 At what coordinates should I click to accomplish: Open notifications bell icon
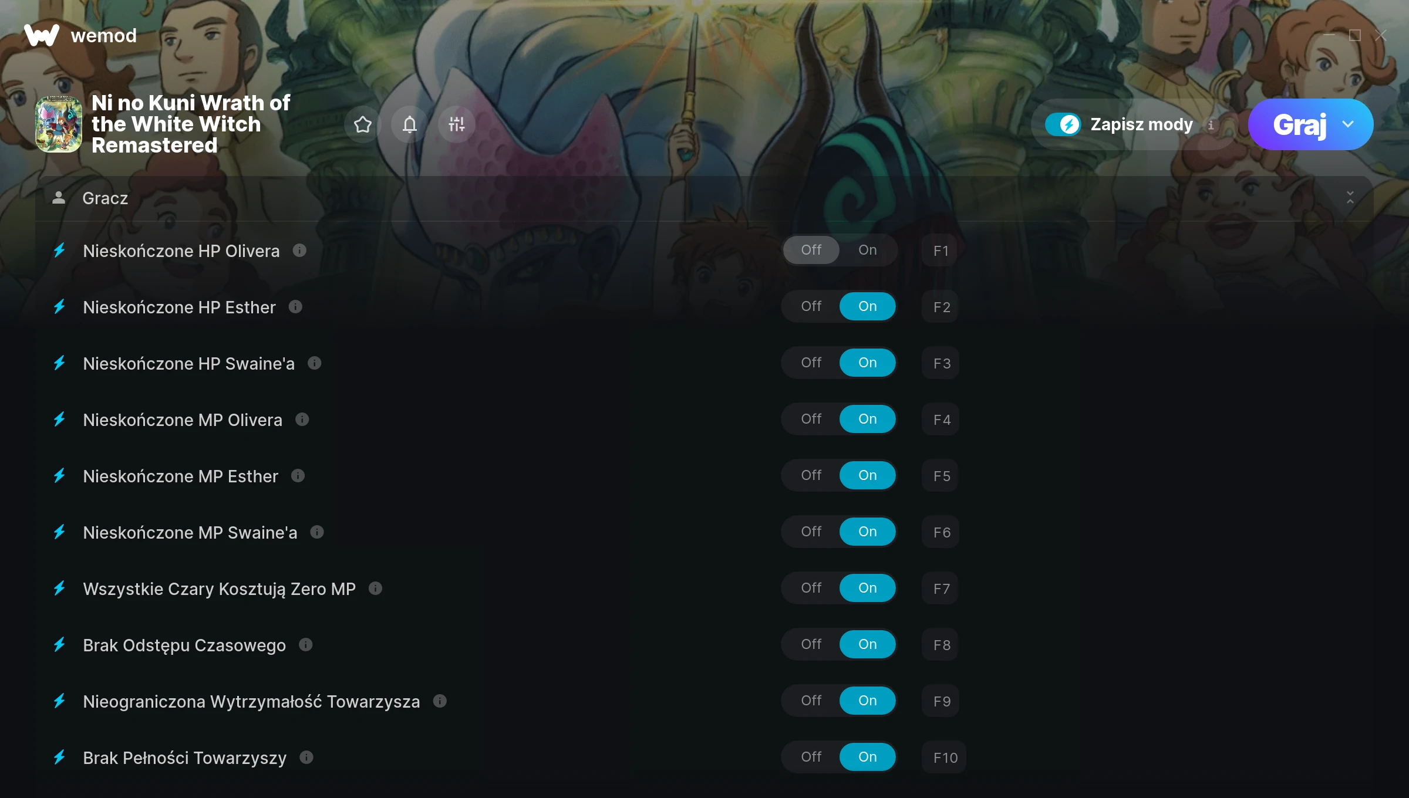click(410, 124)
